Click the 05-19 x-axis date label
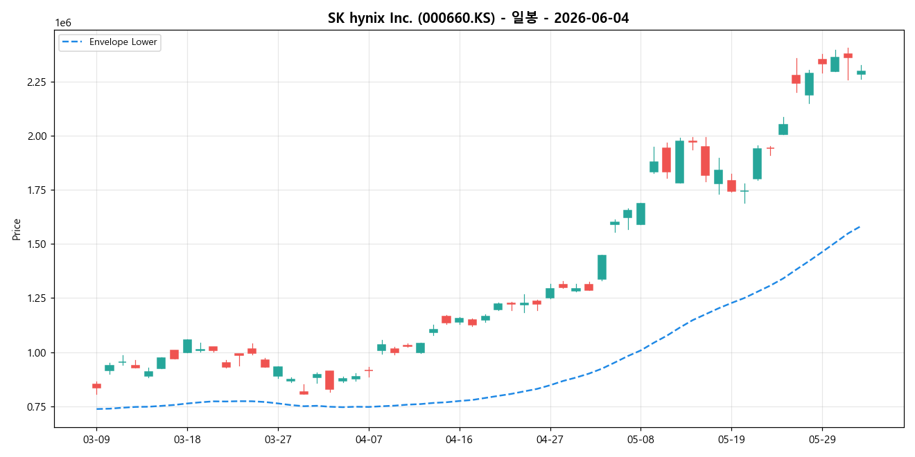The width and height of the screenshot is (915, 457). click(x=731, y=440)
